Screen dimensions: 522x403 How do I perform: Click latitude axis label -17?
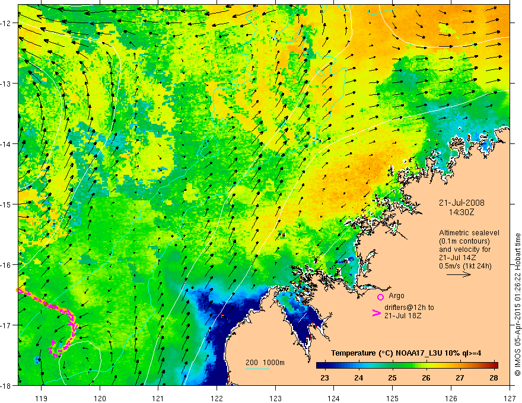pos(6,325)
